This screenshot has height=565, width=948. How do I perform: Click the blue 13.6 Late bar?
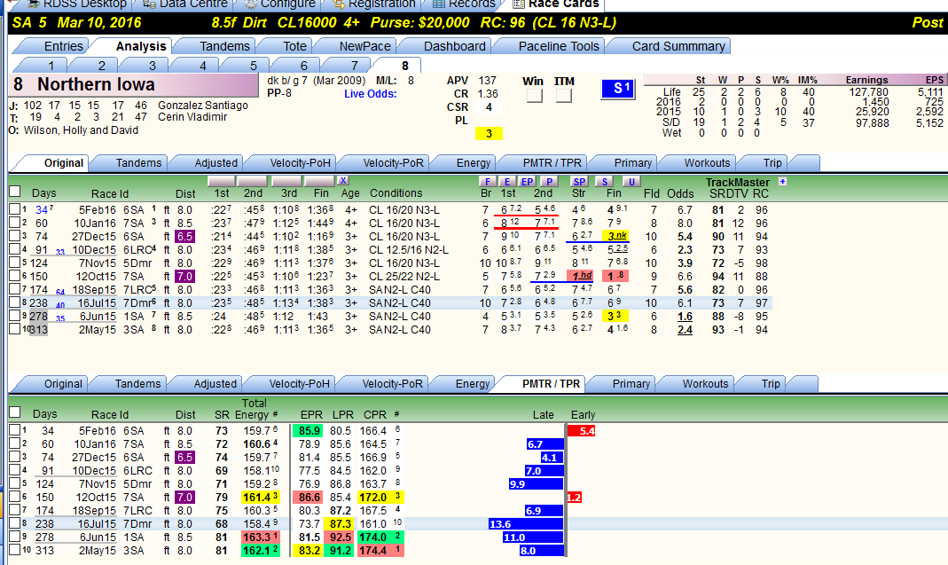pos(526,524)
